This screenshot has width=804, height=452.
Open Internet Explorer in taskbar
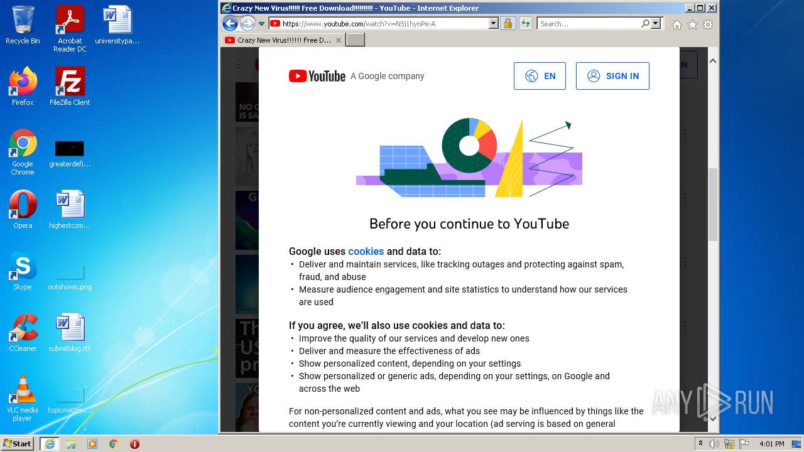point(49,444)
